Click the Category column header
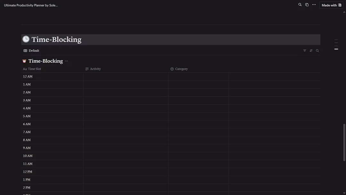This screenshot has width=346, height=195. [181, 69]
